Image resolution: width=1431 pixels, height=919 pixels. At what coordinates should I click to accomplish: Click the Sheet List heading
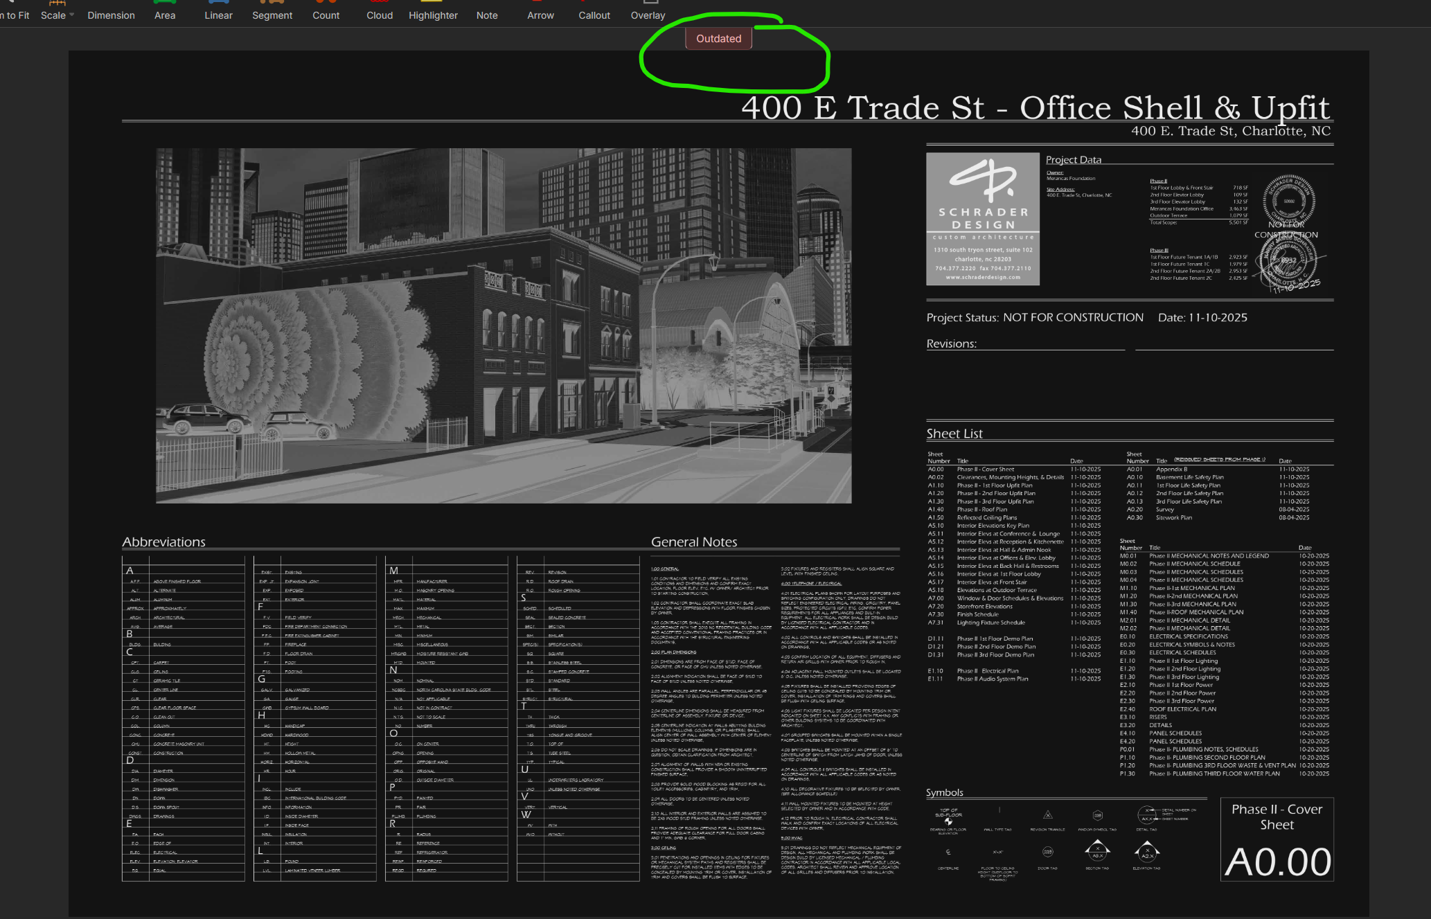(954, 434)
